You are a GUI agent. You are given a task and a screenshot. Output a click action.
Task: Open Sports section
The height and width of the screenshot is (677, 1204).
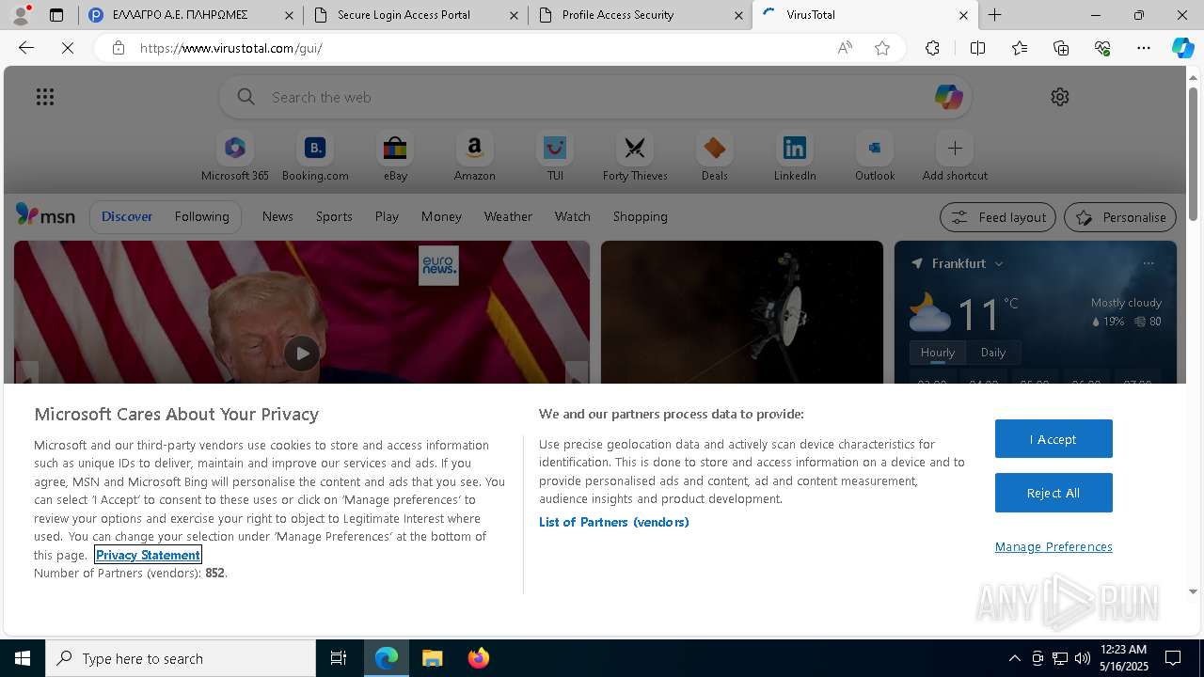(x=334, y=216)
